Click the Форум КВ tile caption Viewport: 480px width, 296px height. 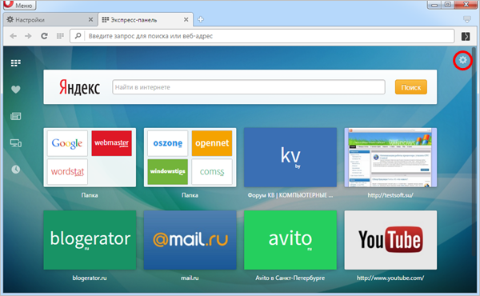point(290,195)
